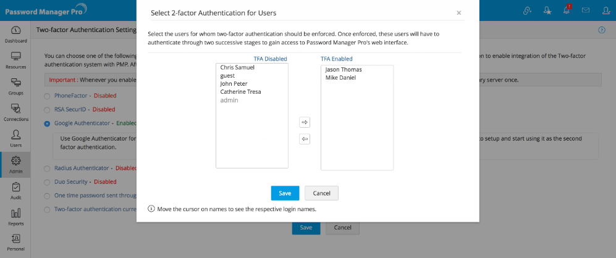Screen dimensions: 616x258
Task: Open the Dashboard section in the sidebar
Action: click(x=15, y=34)
